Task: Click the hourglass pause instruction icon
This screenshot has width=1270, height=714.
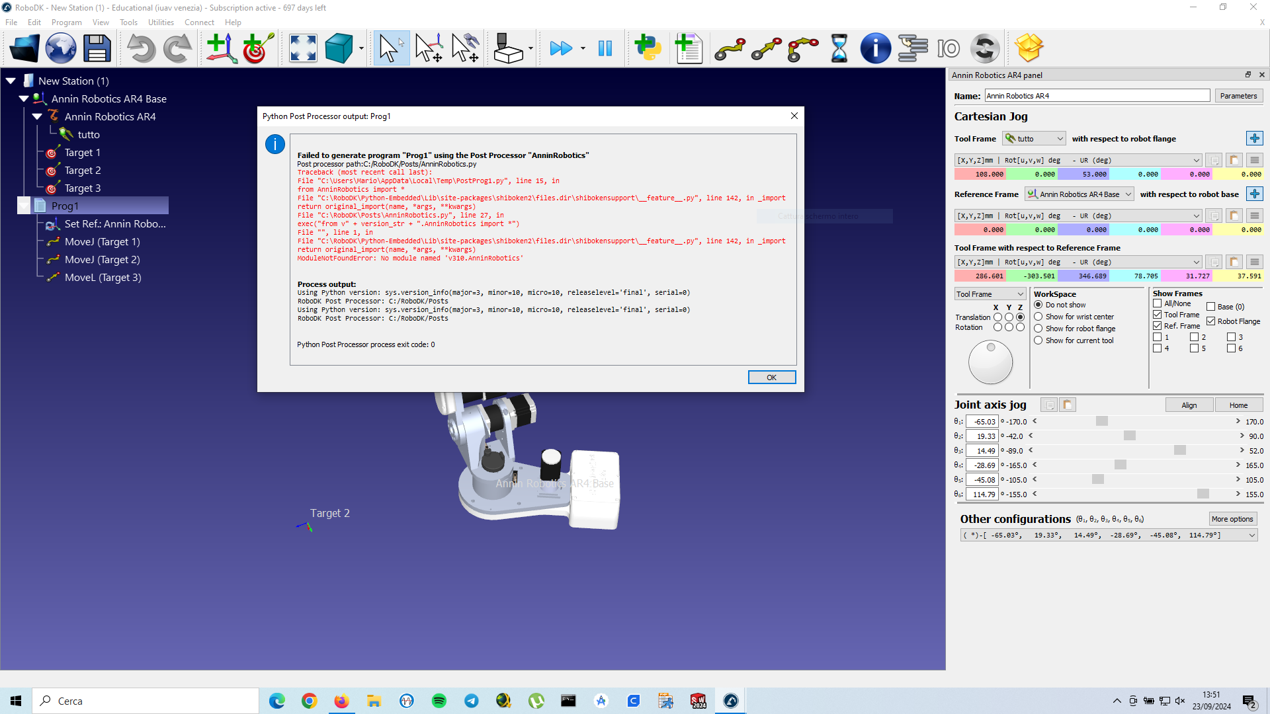Action: coord(839,48)
